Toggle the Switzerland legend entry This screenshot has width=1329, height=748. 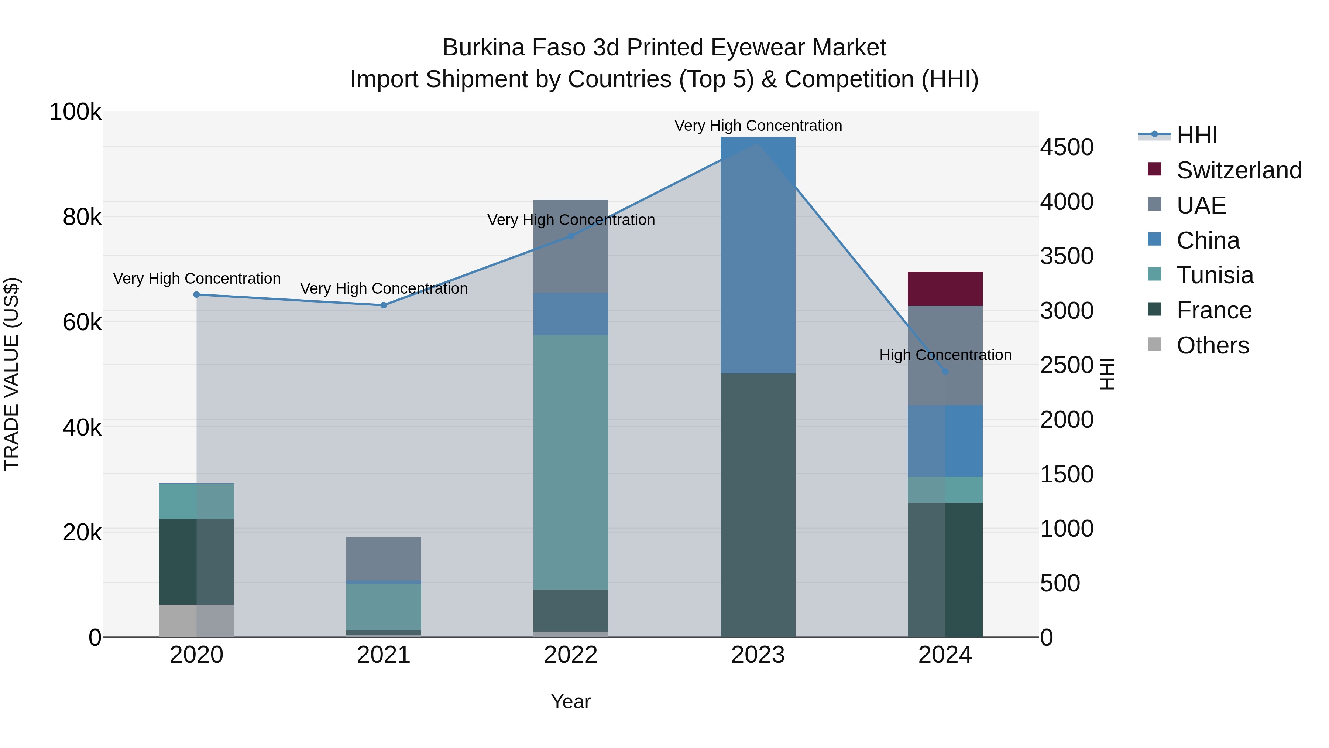click(1224, 170)
